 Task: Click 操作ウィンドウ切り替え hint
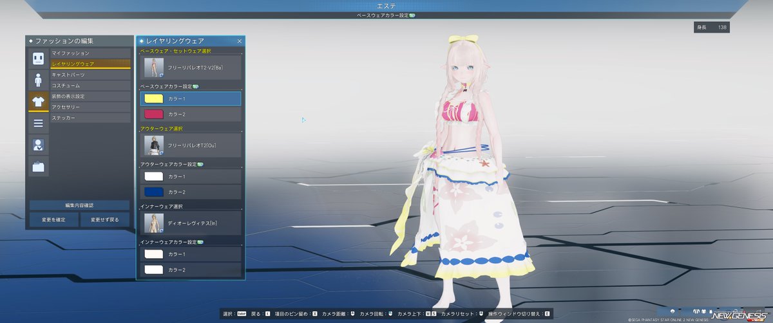(x=519, y=313)
